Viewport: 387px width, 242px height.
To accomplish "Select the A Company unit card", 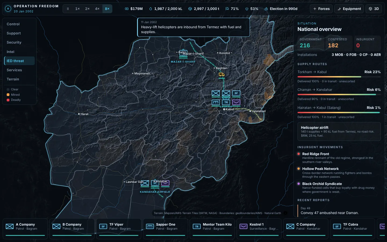I will 25,229.
